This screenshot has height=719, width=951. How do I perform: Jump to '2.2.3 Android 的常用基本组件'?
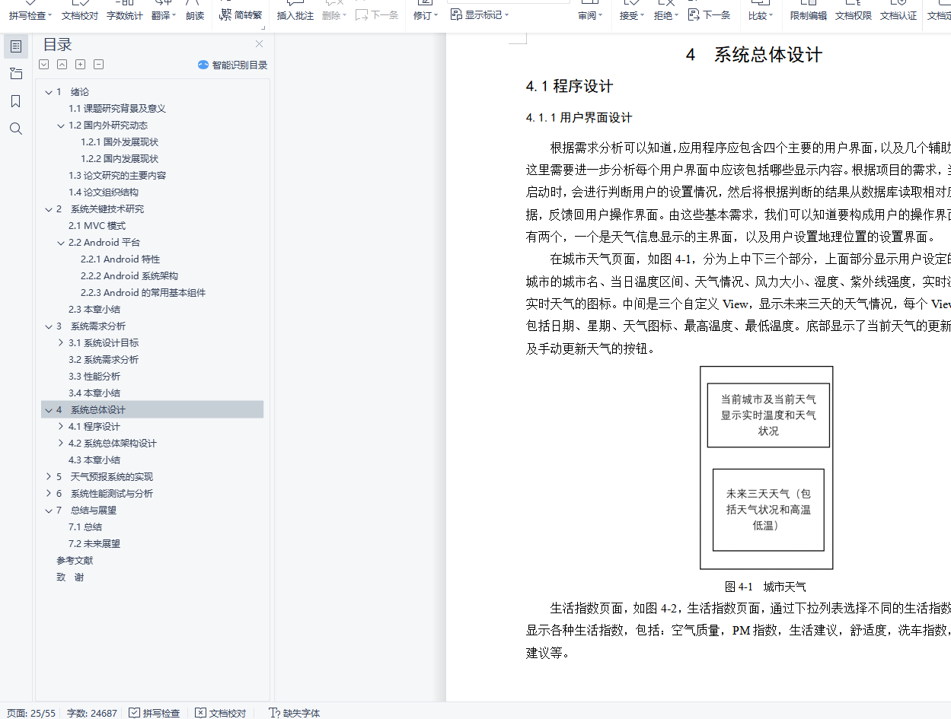(x=143, y=293)
